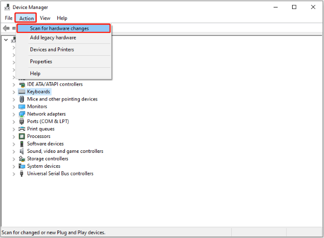324x238 pixels.
Task: Select the Ports (COM & LPT) label
Action: (x=48, y=121)
